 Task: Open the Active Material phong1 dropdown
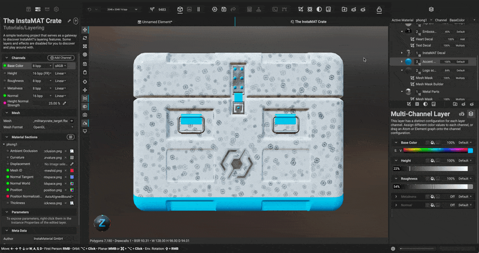pos(423,20)
